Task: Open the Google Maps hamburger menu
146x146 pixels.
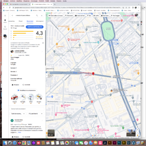Action: pyautogui.click(x=5, y=16)
